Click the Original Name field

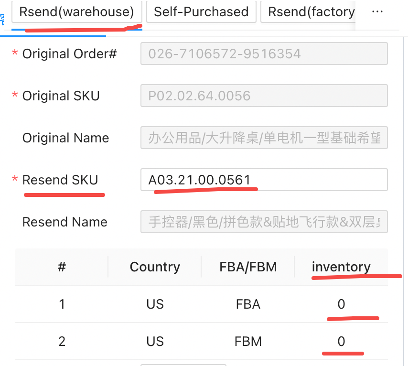264,138
